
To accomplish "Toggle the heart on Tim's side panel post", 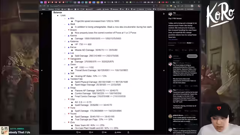I will coord(183,50).
